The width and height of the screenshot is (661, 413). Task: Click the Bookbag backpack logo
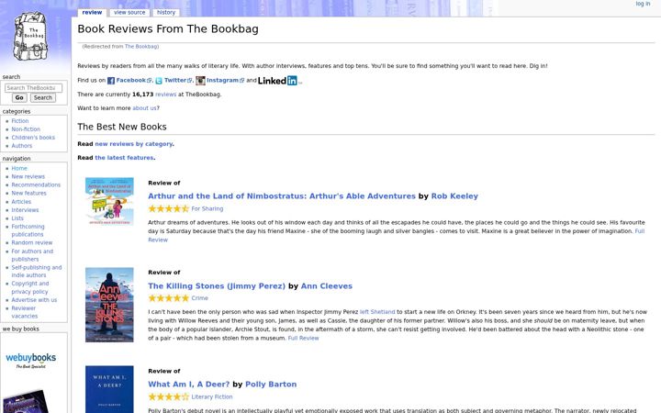[x=30, y=37]
